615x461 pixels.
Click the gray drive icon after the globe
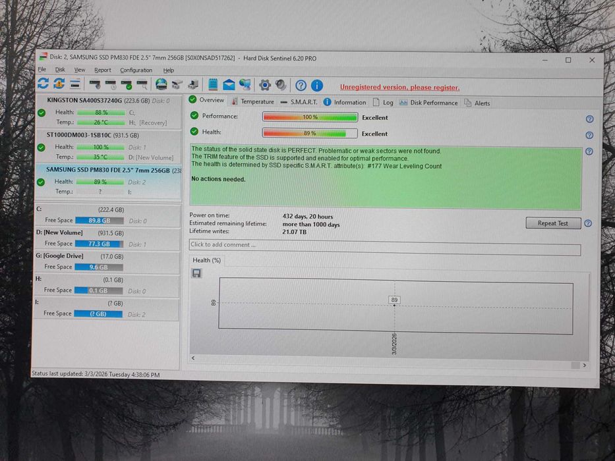[x=177, y=84]
